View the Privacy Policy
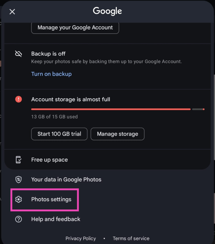215x244 pixels. [x=81, y=239]
